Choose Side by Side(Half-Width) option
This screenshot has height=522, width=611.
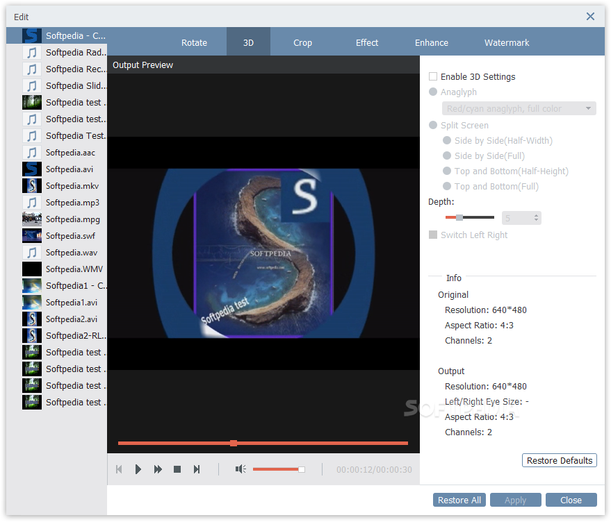click(447, 140)
